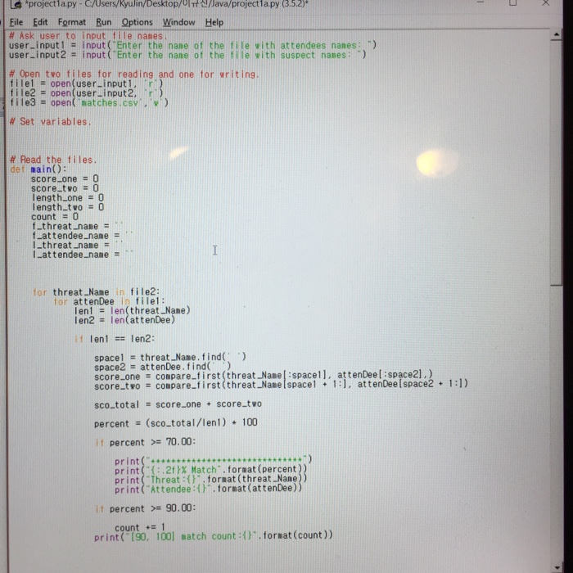Click the line 'for threat_Name in file2:'
The image size is (573, 573).
[96, 292]
